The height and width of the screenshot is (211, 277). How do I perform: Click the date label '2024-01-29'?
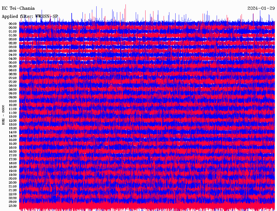click(x=261, y=8)
